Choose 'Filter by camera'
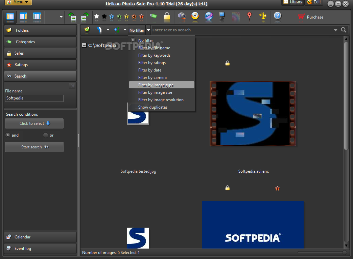Screen dimensions: 353x259 161,78
